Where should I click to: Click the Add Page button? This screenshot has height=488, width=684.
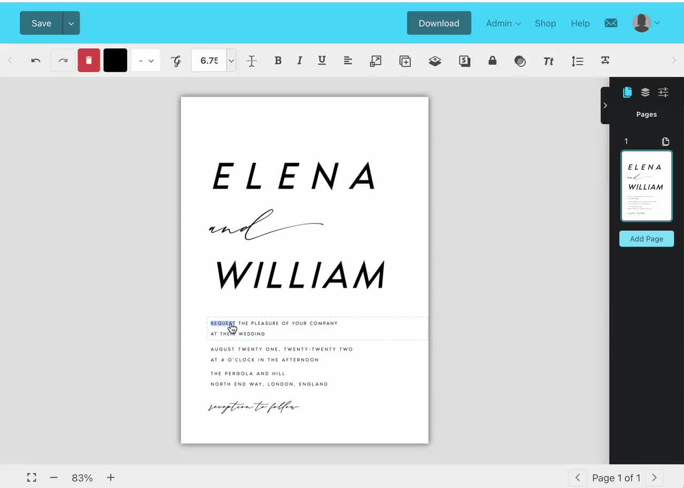647,239
